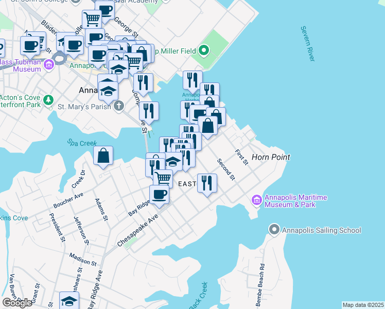This screenshot has height=309, width=385.
Task: Click the Camp Miller Field green pin
Action: pyautogui.click(x=203, y=51)
